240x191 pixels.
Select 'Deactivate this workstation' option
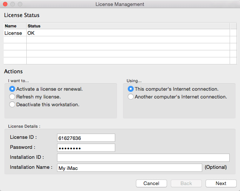13,104
